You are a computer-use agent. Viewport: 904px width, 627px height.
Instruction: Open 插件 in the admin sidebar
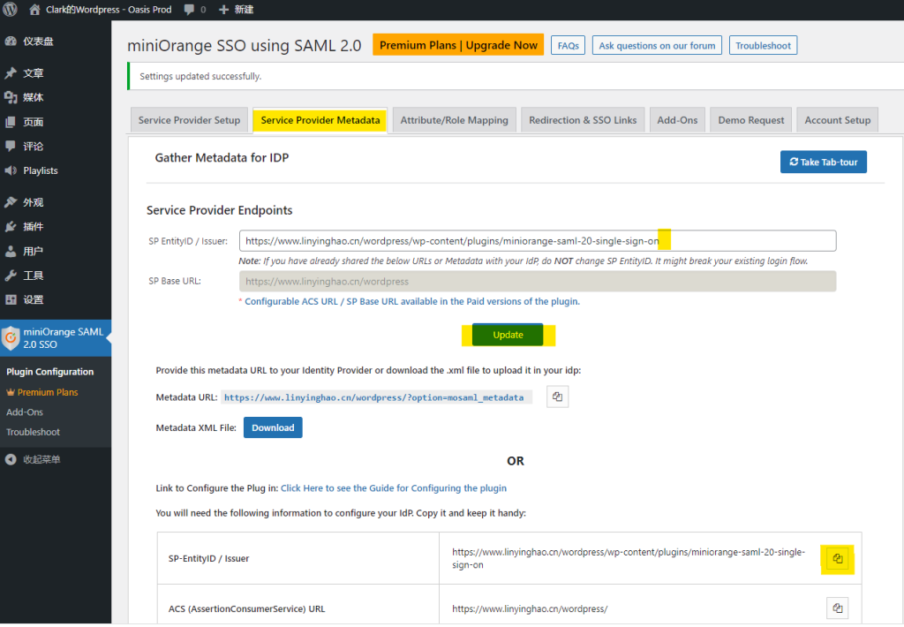34,227
